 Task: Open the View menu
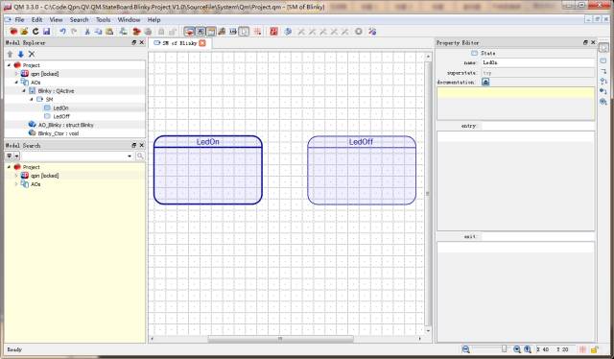click(56, 19)
